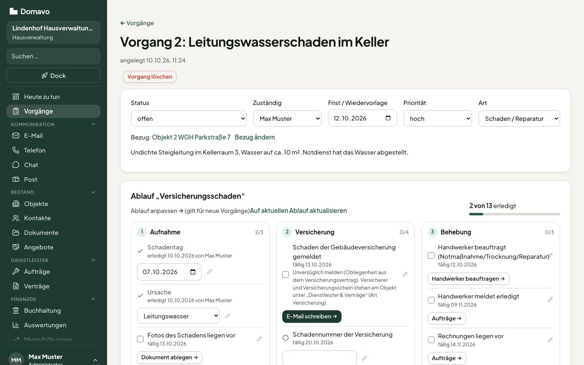Click the 'Vorgang löschen' button
Screen dimensions: 584x365
pos(150,77)
